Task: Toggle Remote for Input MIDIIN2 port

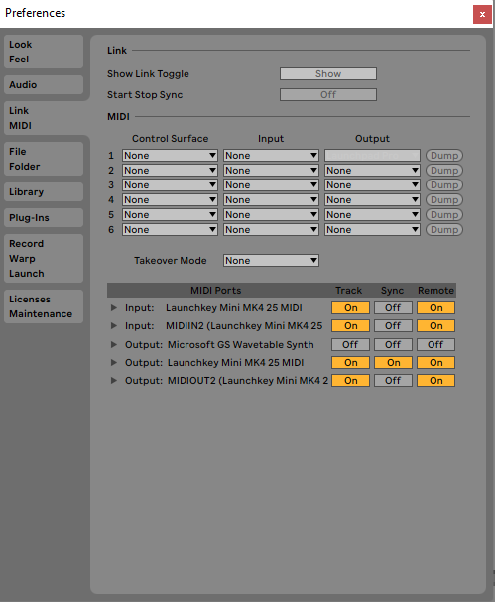Action: [435, 326]
